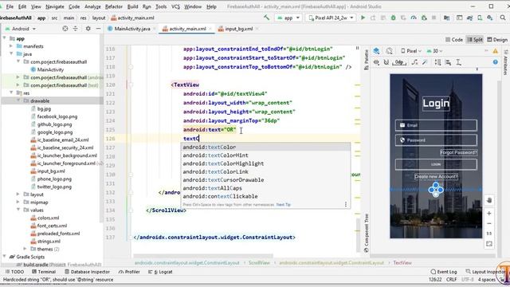Activate the pan hand tool
Screen dimensions: 510x287
pyautogui.click(x=489, y=200)
